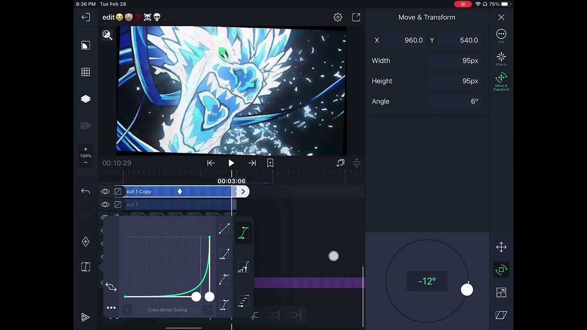
Task: Tap the send arrow icon in the bottom-left
Action: point(86,317)
